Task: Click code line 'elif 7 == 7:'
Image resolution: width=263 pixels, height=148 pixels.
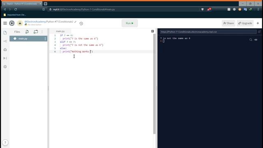Action: tap(68, 42)
